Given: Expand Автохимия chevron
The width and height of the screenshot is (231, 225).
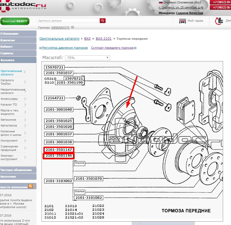Looking at the screenshot, I should (25, 120).
